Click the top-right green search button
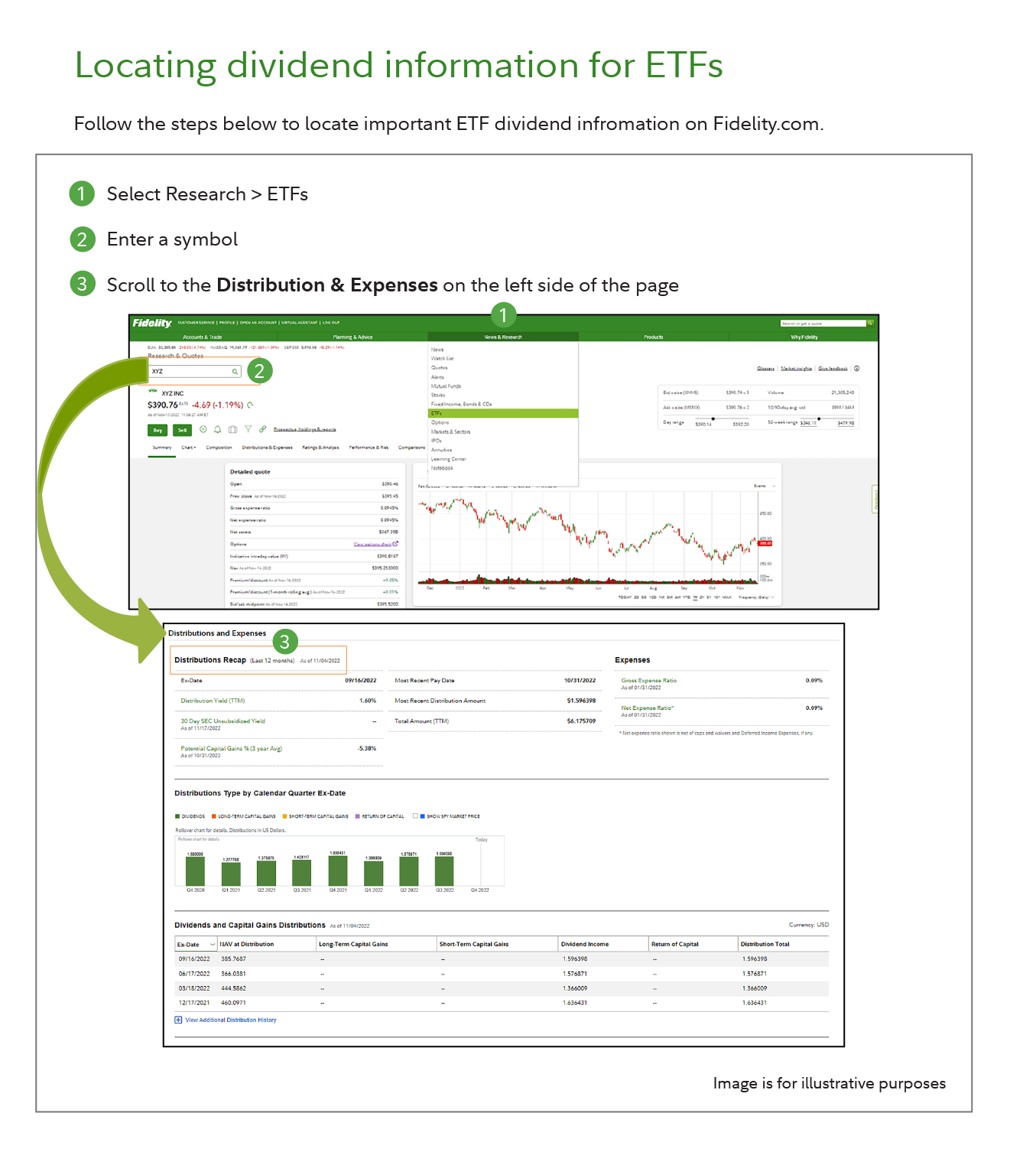Image resolution: width=1010 pixels, height=1152 pixels. pos(870,324)
